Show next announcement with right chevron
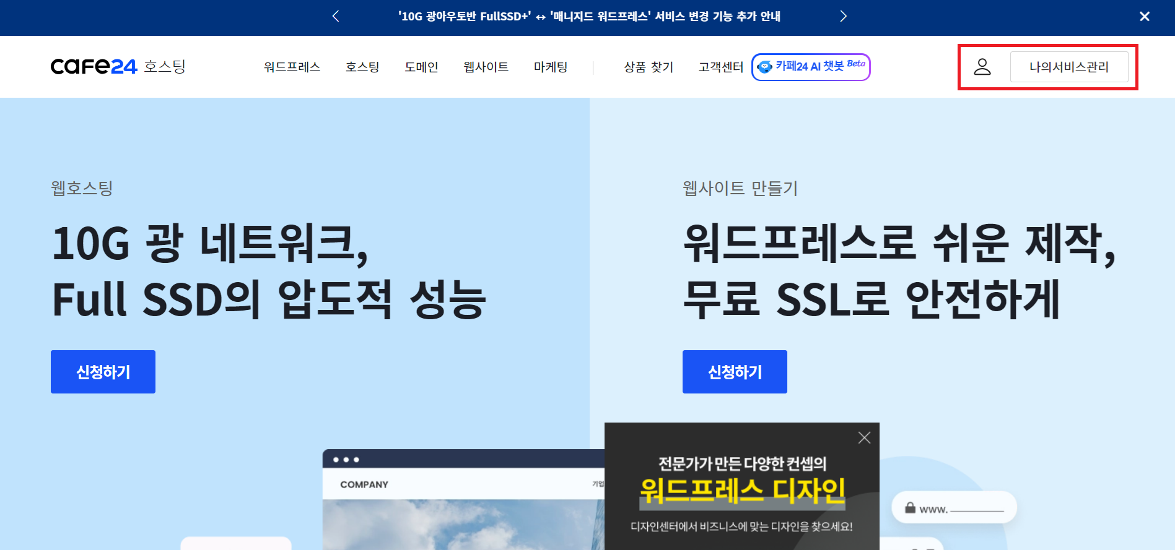This screenshot has height=550, width=1175. click(843, 17)
